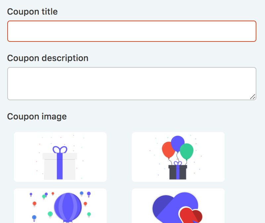Click the large purple heart graphic
Image resolution: width=265 pixels, height=223 pixels.
[174, 207]
